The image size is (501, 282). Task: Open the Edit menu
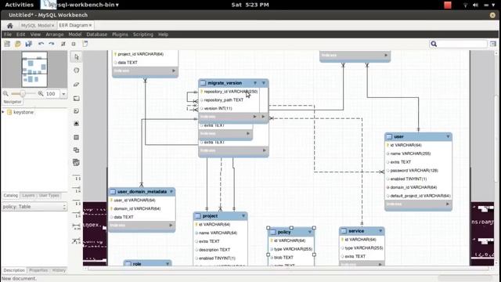click(x=21, y=34)
